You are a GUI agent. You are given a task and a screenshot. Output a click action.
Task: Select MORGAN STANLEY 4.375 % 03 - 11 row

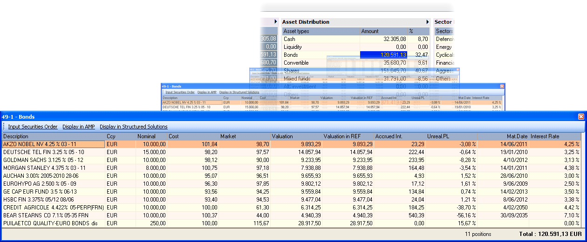click(292, 168)
